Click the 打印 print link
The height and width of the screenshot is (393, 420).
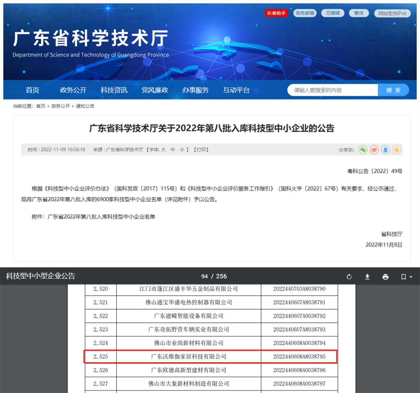pyautogui.click(x=201, y=150)
